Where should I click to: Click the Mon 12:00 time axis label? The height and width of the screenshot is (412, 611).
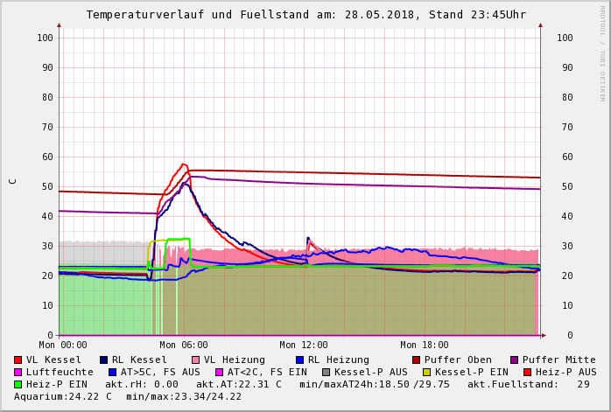click(x=304, y=346)
